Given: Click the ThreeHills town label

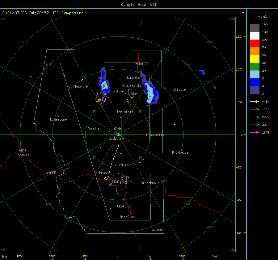Looking at the screenshot, I should point(155,135).
